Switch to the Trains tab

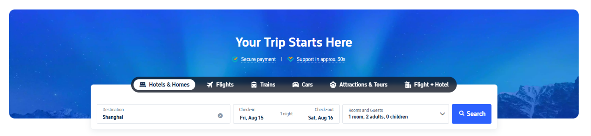click(263, 85)
